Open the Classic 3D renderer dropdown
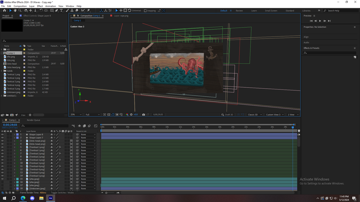The width and height of the screenshot is (360, 202). [x=255, y=115]
